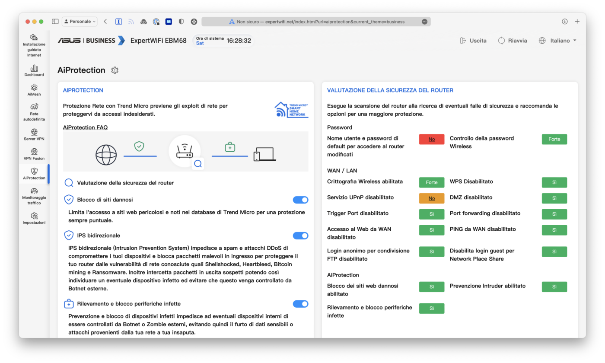Click Si badge for WPS Disabilitato
Image resolution: width=605 pixels, height=363 pixels.
pyautogui.click(x=554, y=182)
